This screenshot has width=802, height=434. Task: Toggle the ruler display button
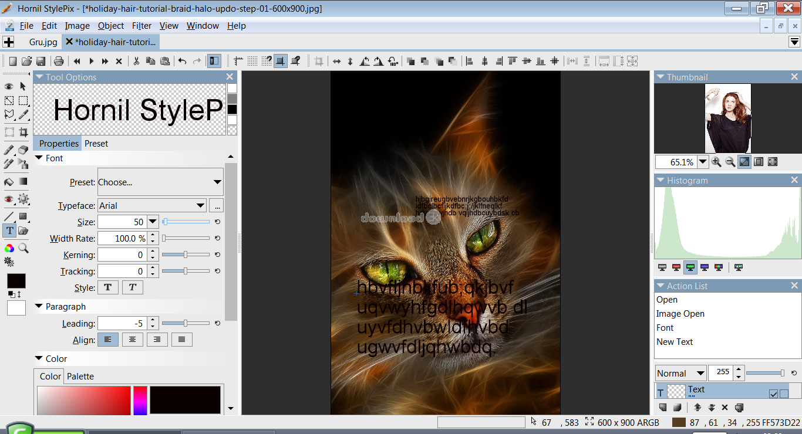coord(238,61)
